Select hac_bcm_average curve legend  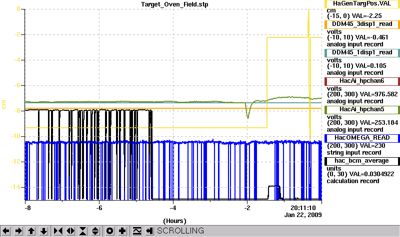coord(362,161)
